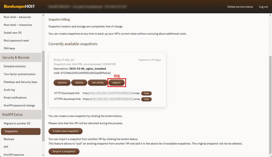This screenshot has height=157, width=272.
Task: Copy the HTTP download link
Action: [146, 93]
